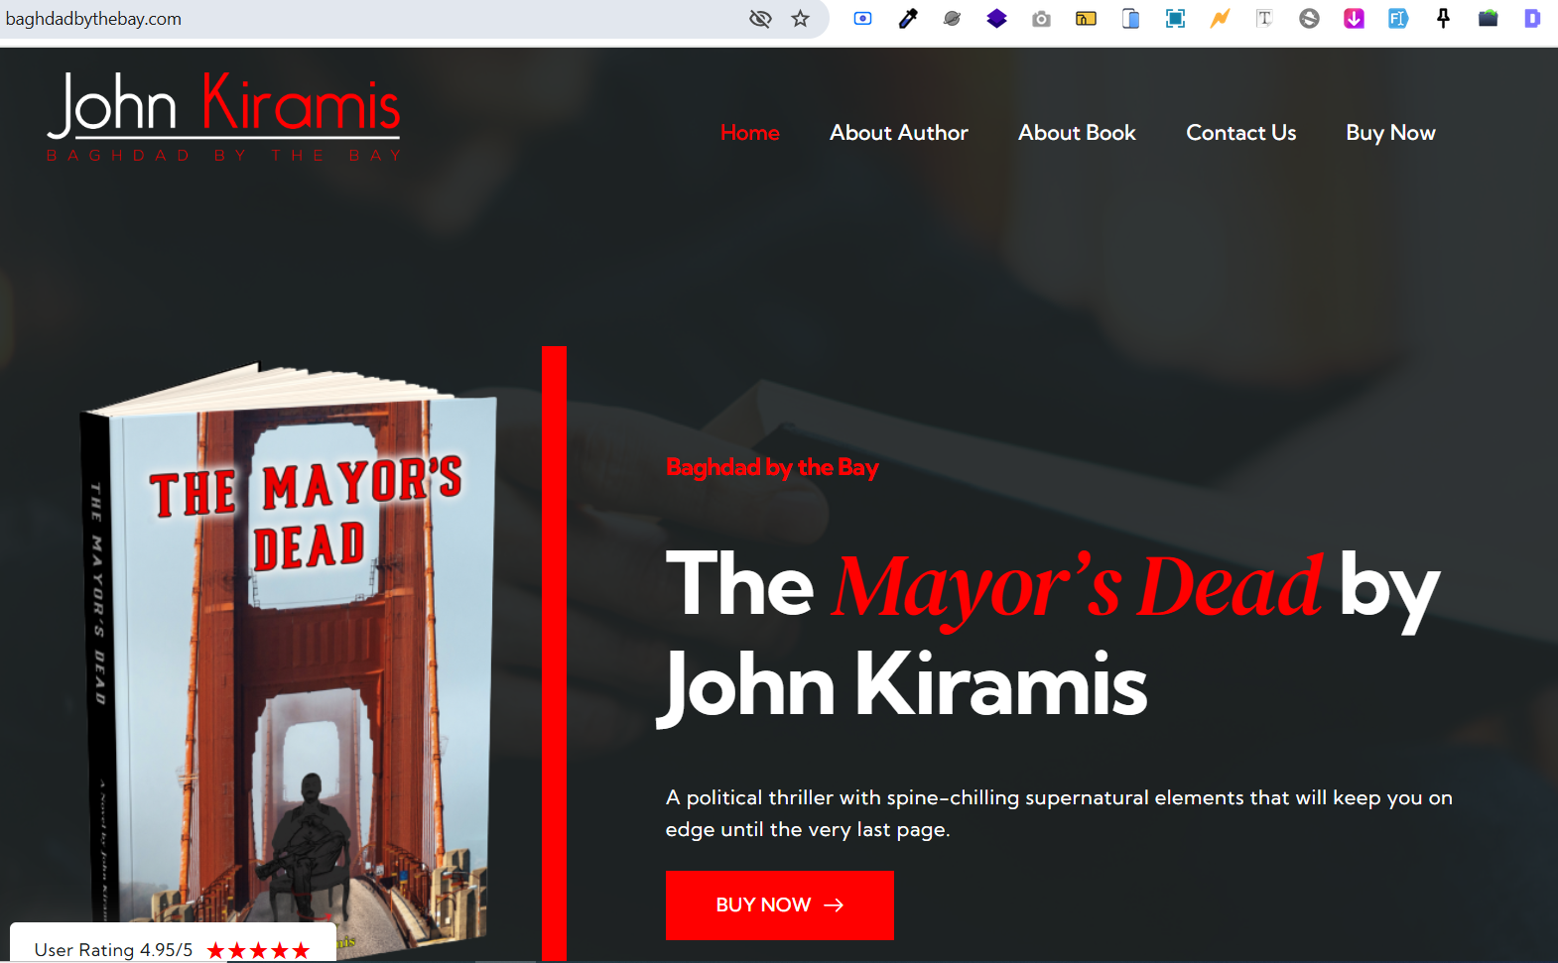Open the eyedropper color picker extension
The image size is (1558, 963).
point(908,19)
